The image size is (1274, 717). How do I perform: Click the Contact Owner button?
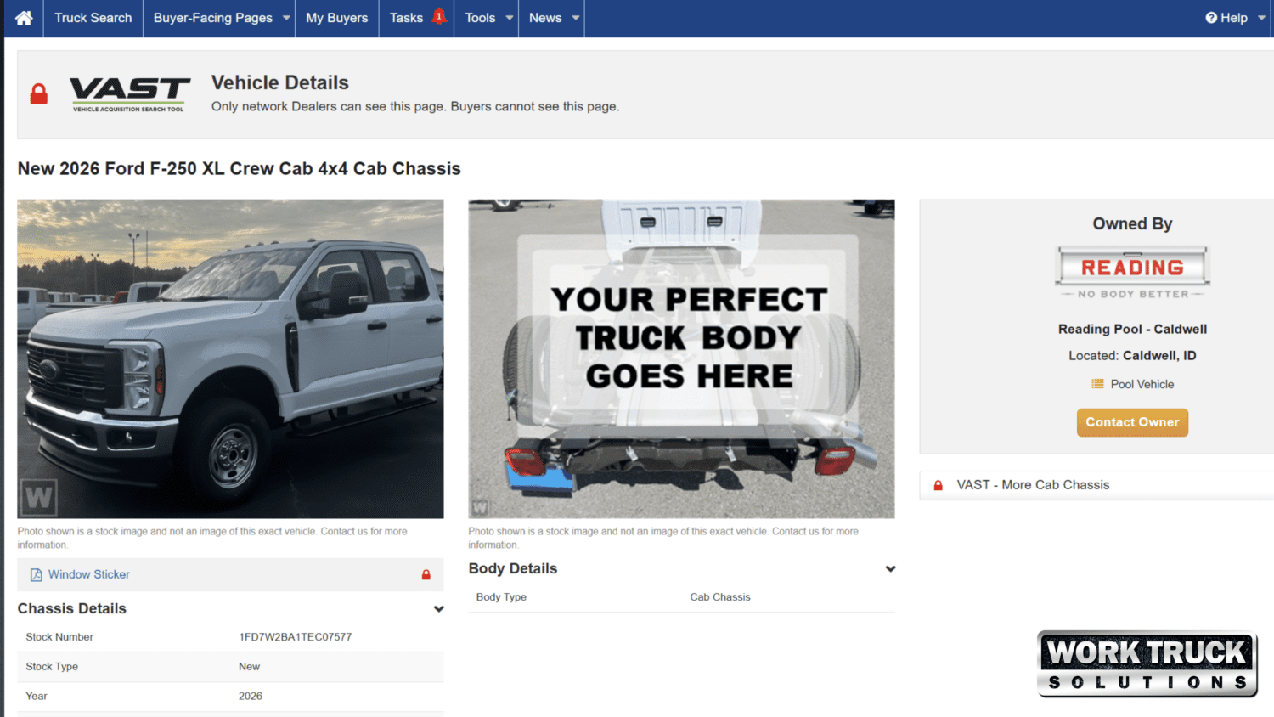coord(1132,422)
